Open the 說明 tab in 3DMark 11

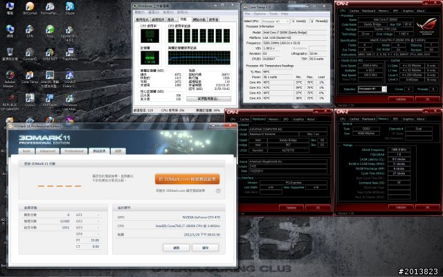(118, 151)
